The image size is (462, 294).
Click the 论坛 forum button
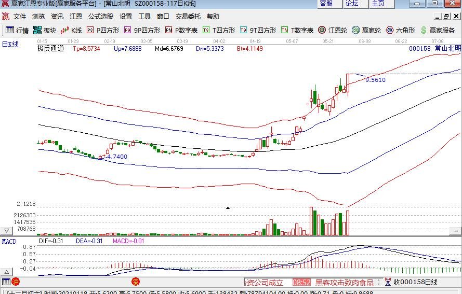coord(352,4)
